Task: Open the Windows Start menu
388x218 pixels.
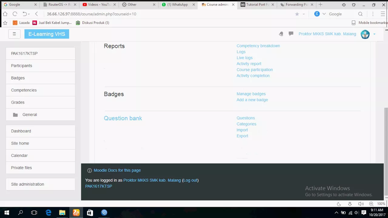Action: pyautogui.click(x=7, y=213)
